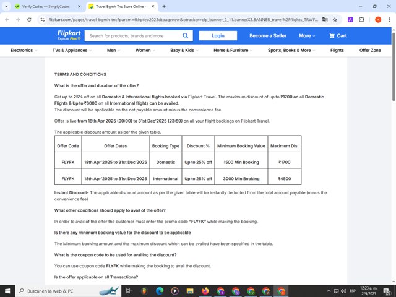
Task: Close the Travel Bgmh Tnc tab
Action: pos(153,7)
